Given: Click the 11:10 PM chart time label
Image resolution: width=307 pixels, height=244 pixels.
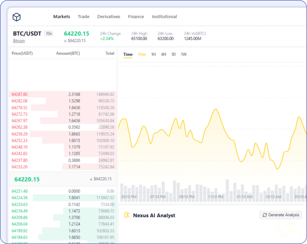Looking at the screenshot, I should [215, 197].
